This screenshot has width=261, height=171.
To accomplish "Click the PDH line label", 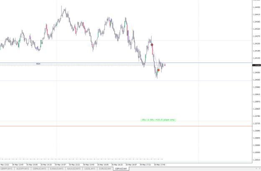I will tap(38, 64).
